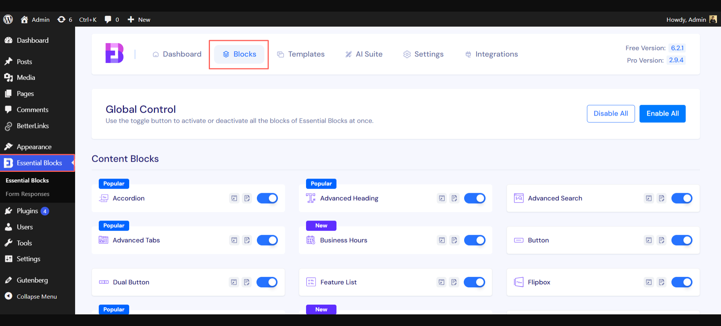Open the Flipbox demo icon
The height and width of the screenshot is (326, 721).
click(649, 282)
